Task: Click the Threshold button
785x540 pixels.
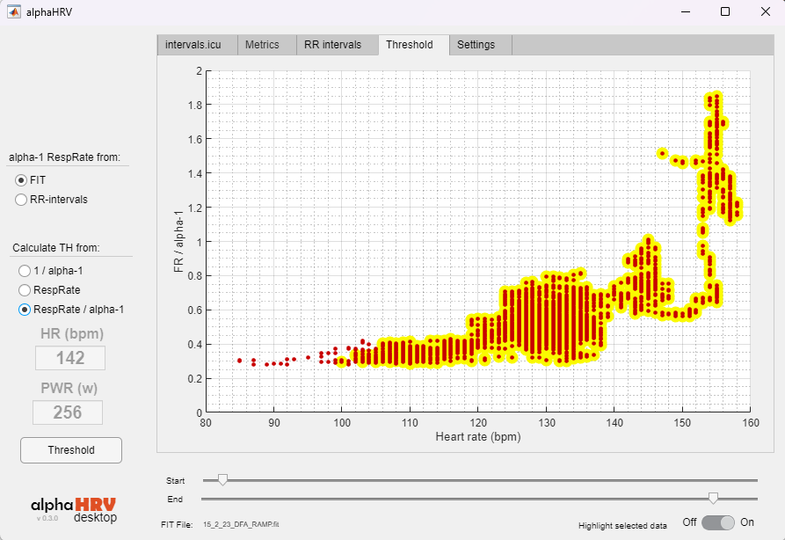Action: click(71, 449)
